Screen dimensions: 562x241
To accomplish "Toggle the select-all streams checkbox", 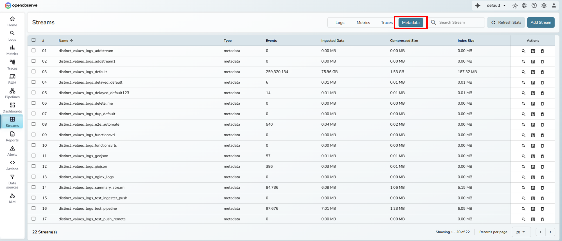I will (x=34, y=40).
